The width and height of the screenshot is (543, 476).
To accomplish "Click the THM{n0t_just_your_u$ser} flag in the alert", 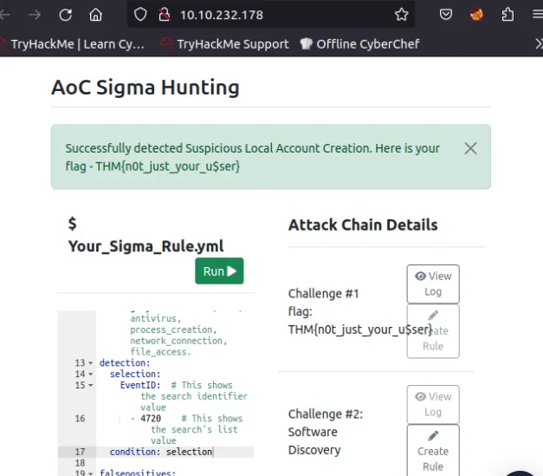I will pyautogui.click(x=168, y=166).
